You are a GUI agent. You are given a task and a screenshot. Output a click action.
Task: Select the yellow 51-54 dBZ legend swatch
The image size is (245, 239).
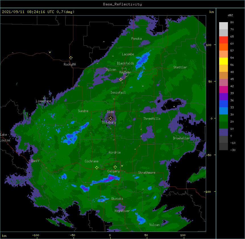[223, 61]
